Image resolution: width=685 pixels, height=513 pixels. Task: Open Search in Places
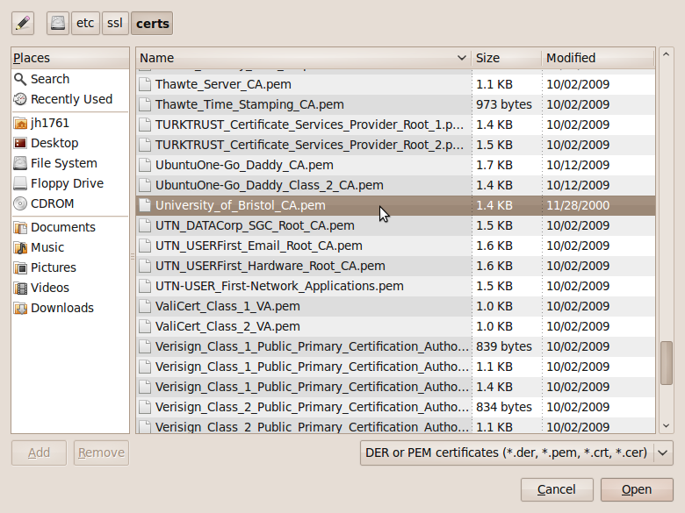pyautogui.click(x=70, y=79)
